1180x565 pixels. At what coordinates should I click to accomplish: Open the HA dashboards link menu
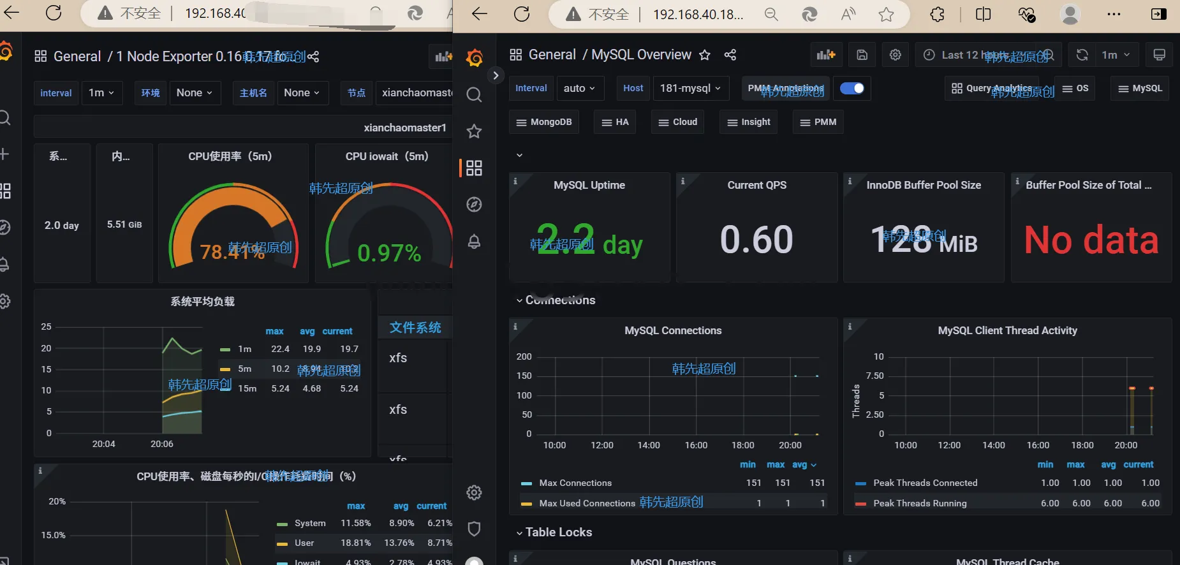[616, 122]
